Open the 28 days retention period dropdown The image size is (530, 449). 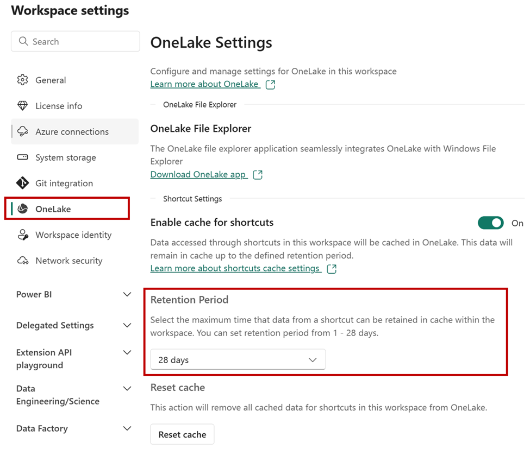[238, 359]
